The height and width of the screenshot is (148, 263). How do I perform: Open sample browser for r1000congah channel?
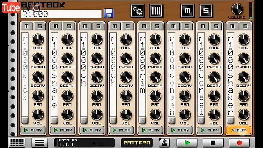click(x=172, y=120)
